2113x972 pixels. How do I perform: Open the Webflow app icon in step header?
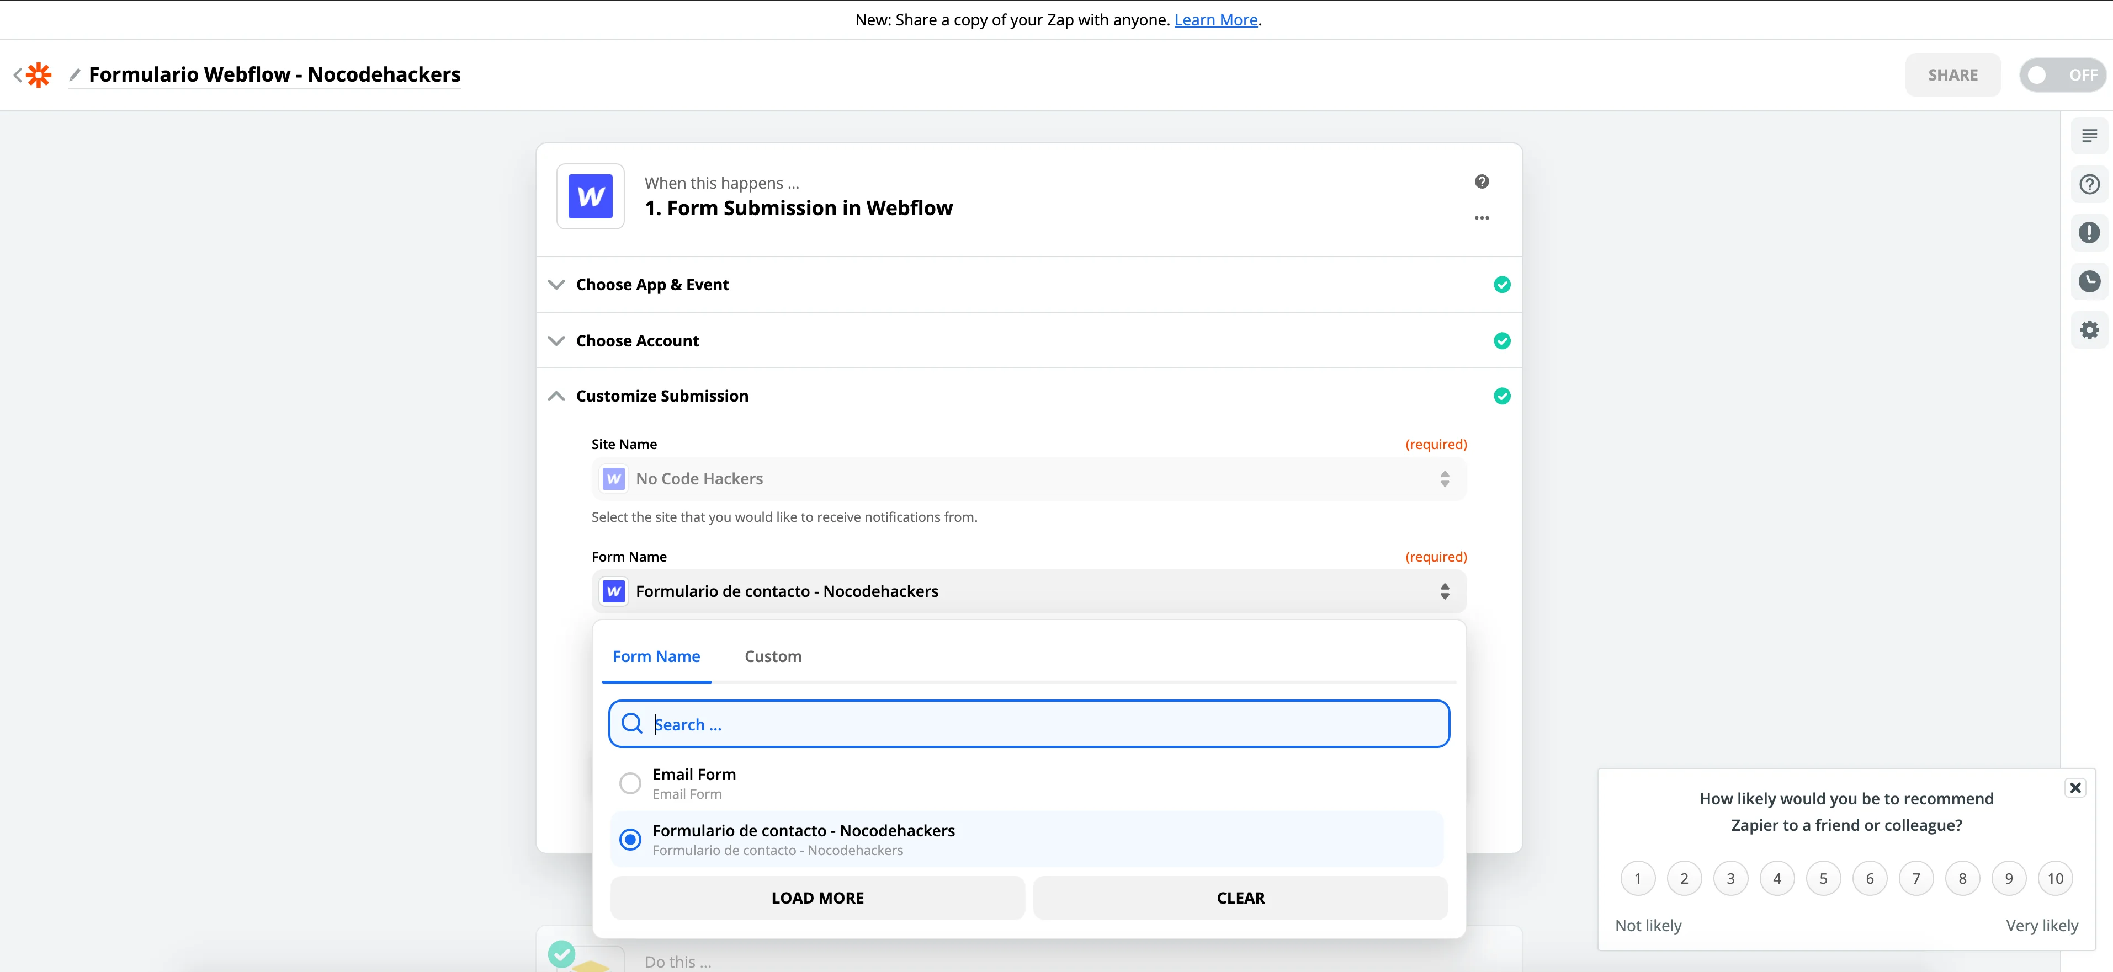[590, 197]
